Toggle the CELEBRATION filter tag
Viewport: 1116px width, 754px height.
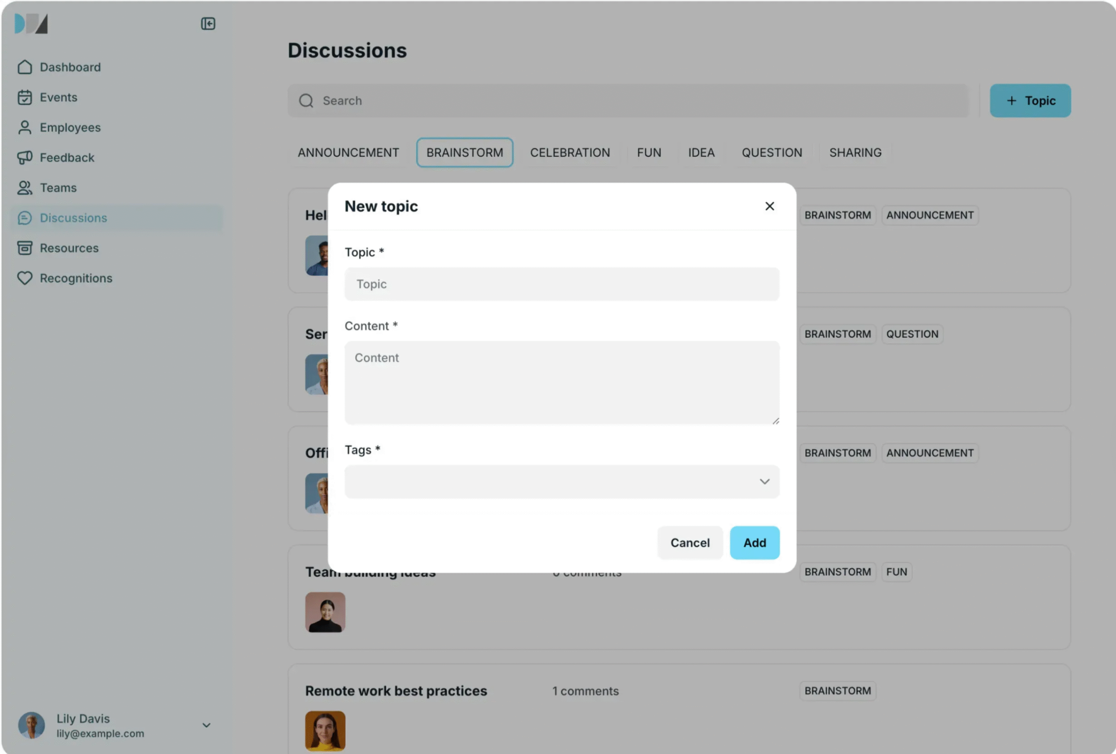click(x=569, y=153)
